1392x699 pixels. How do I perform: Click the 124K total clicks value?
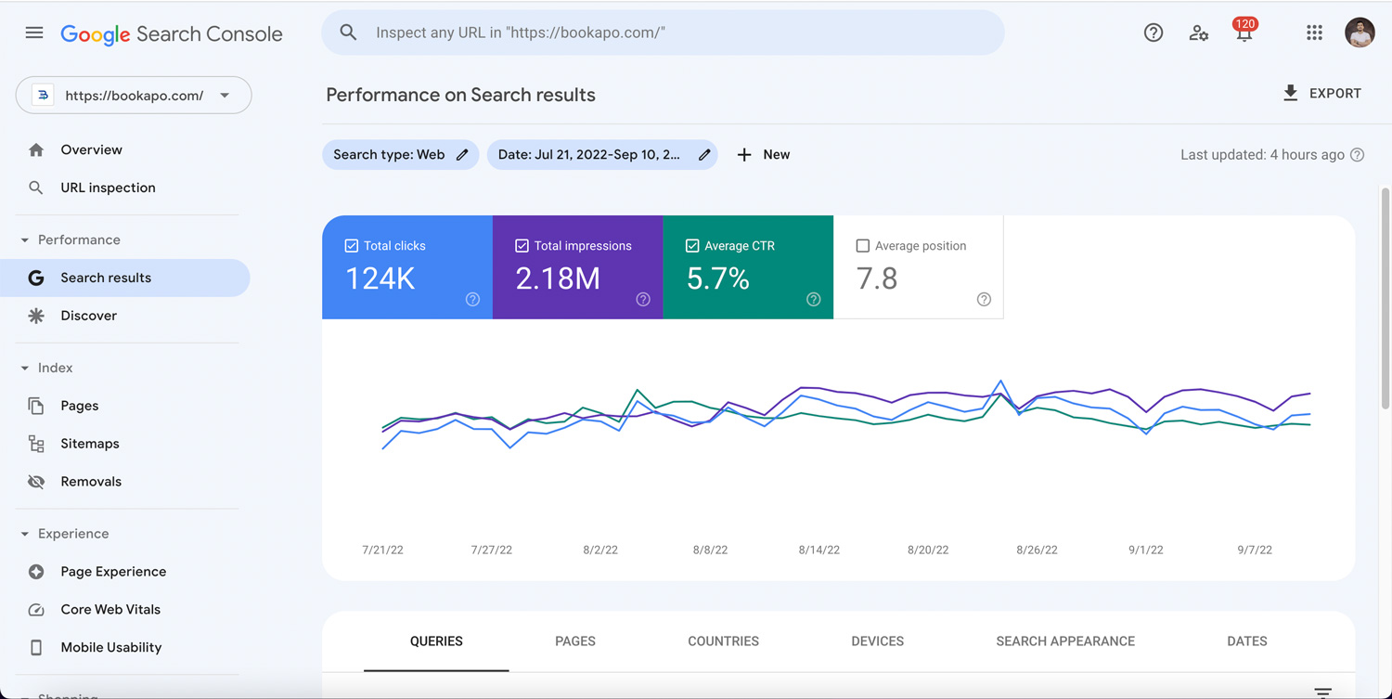click(x=380, y=278)
